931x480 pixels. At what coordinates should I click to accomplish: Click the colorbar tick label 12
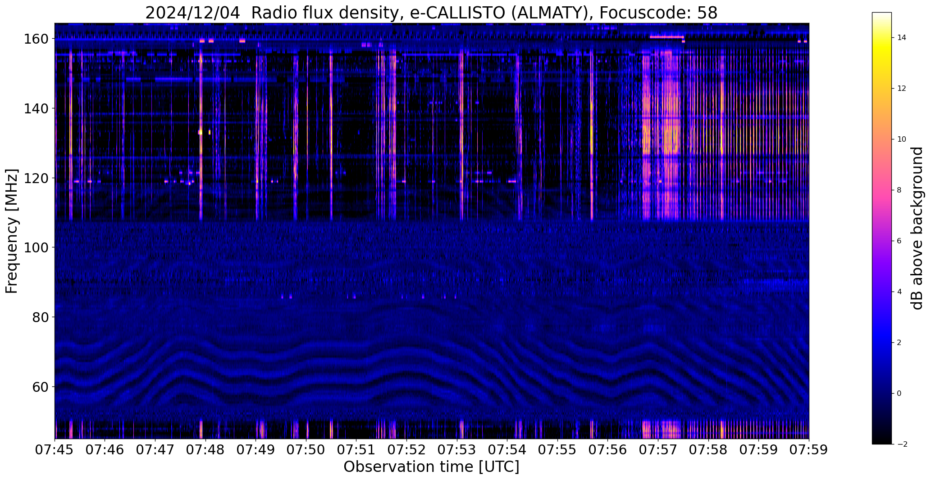click(x=902, y=89)
